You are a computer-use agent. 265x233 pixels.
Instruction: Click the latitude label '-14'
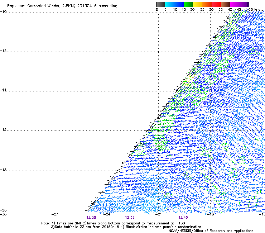[3, 90]
